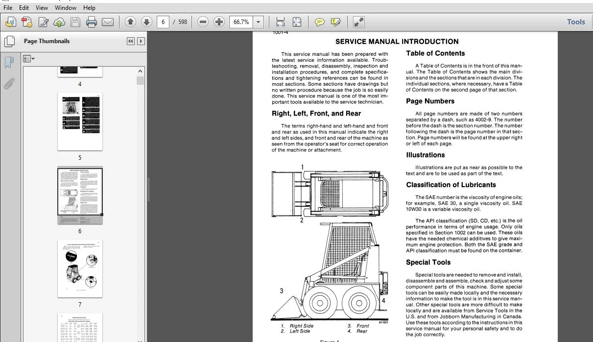The image size is (593, 342).
Task: Click the 'Special Tools' heading
Action: click(428, 262)
